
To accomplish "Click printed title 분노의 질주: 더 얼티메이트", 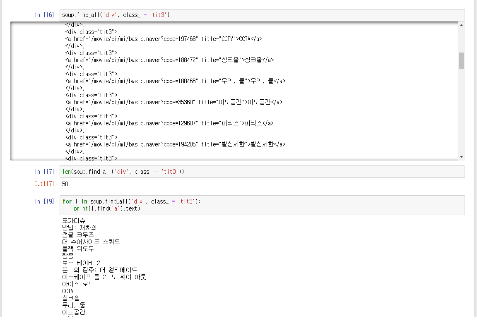I will (100, 270).
